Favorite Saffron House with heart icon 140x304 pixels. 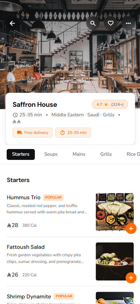pos(111,23)
